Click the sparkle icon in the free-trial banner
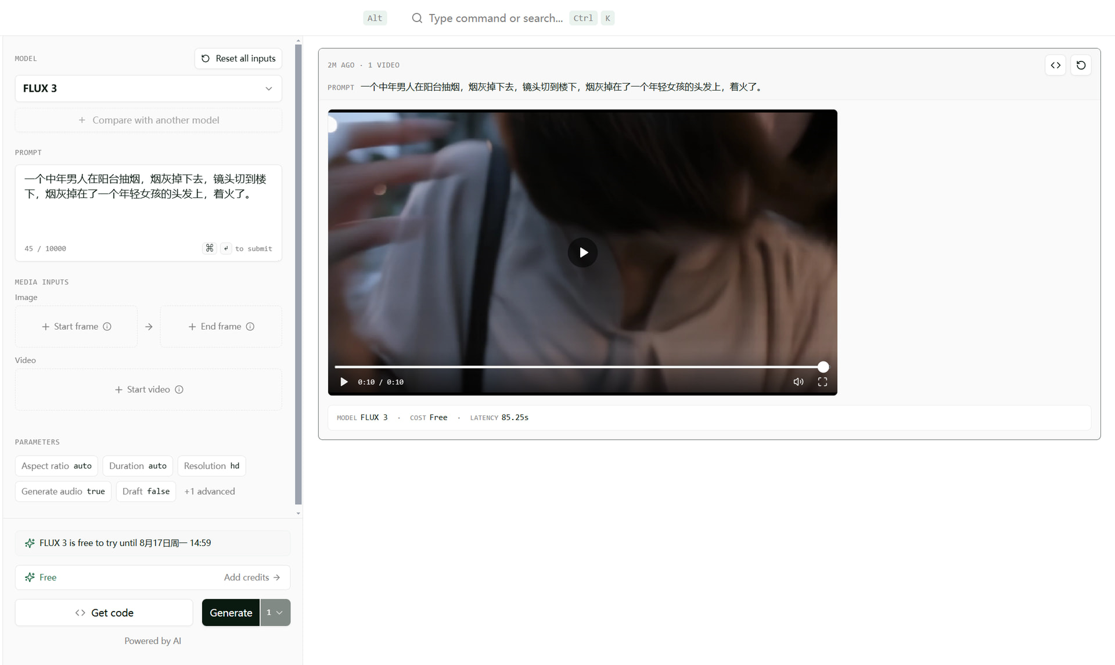This screenshot has width=1115, height=665. point(30,543)
